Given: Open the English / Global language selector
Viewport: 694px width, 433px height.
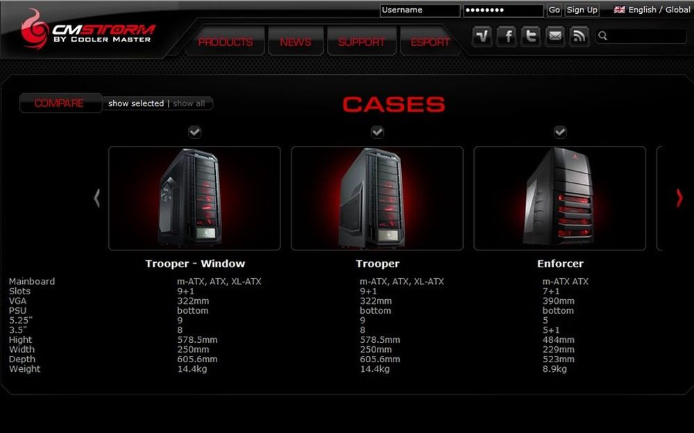Looking at the screenshot, I should coord(659,10).
